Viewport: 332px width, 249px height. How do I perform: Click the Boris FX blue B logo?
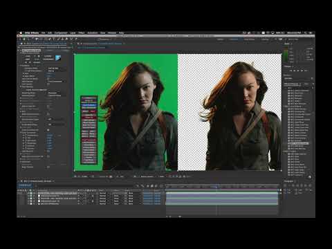58,58
